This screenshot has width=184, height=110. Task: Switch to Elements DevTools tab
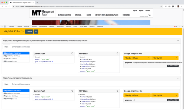click(11, 27)
